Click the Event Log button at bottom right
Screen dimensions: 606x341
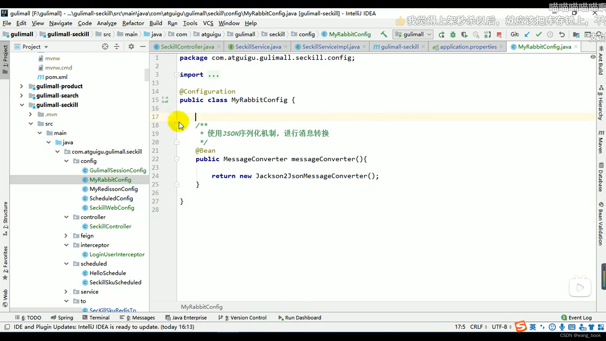pos(580,318)
